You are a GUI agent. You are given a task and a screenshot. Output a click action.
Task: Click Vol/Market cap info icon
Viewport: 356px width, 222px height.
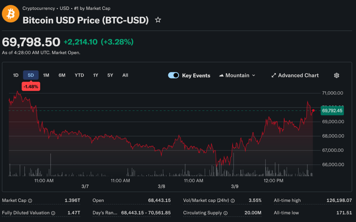point(233,200)
